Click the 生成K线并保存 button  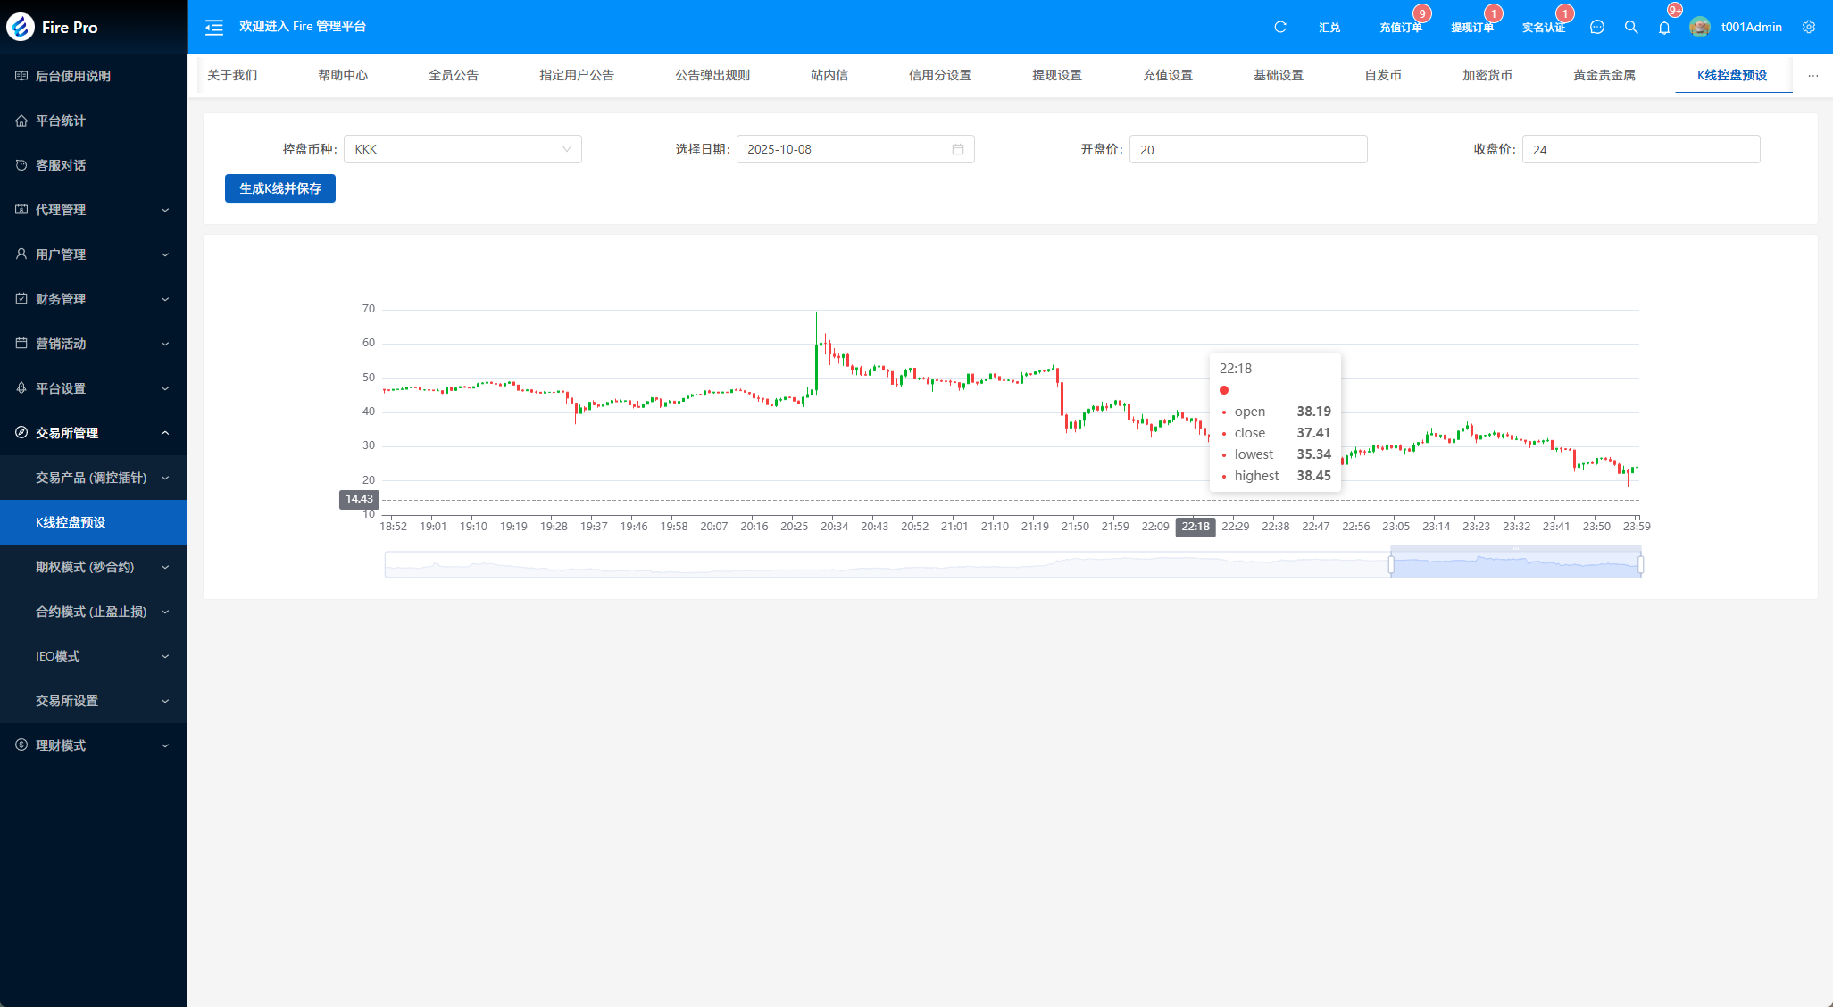click(280, 188)
